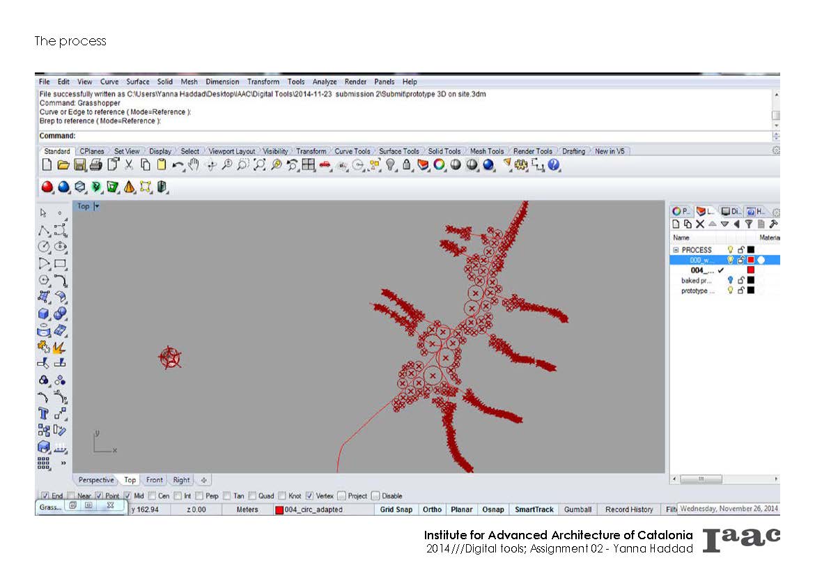Open the Transform menu
815x588 pixels.
263,82
